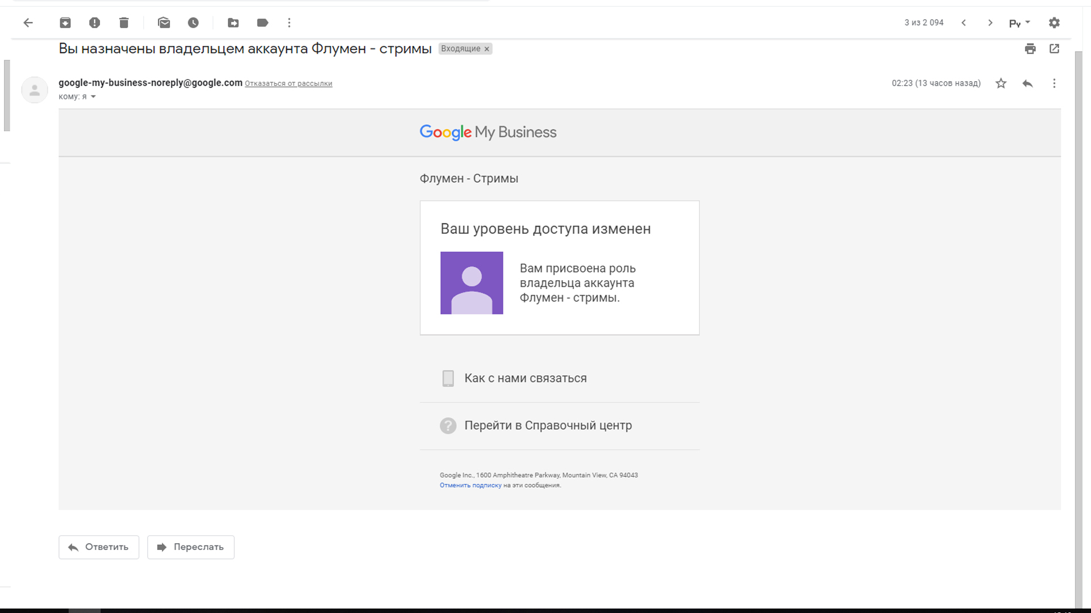Click the phone icon beside contact link
Screen dimensions: 1091x613
[448, 378]
